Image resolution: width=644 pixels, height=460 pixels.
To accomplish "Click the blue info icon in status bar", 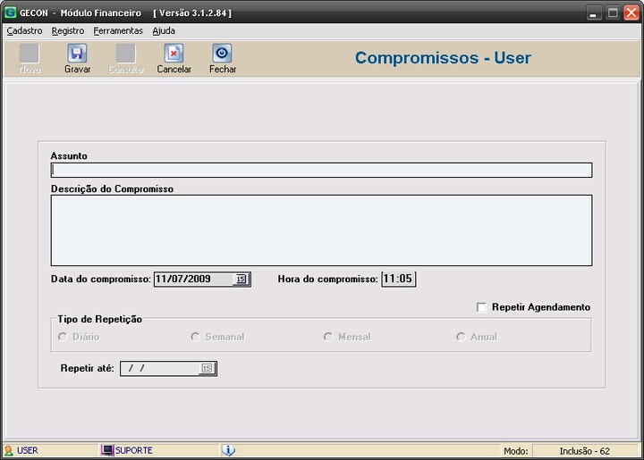I will 229,450.
